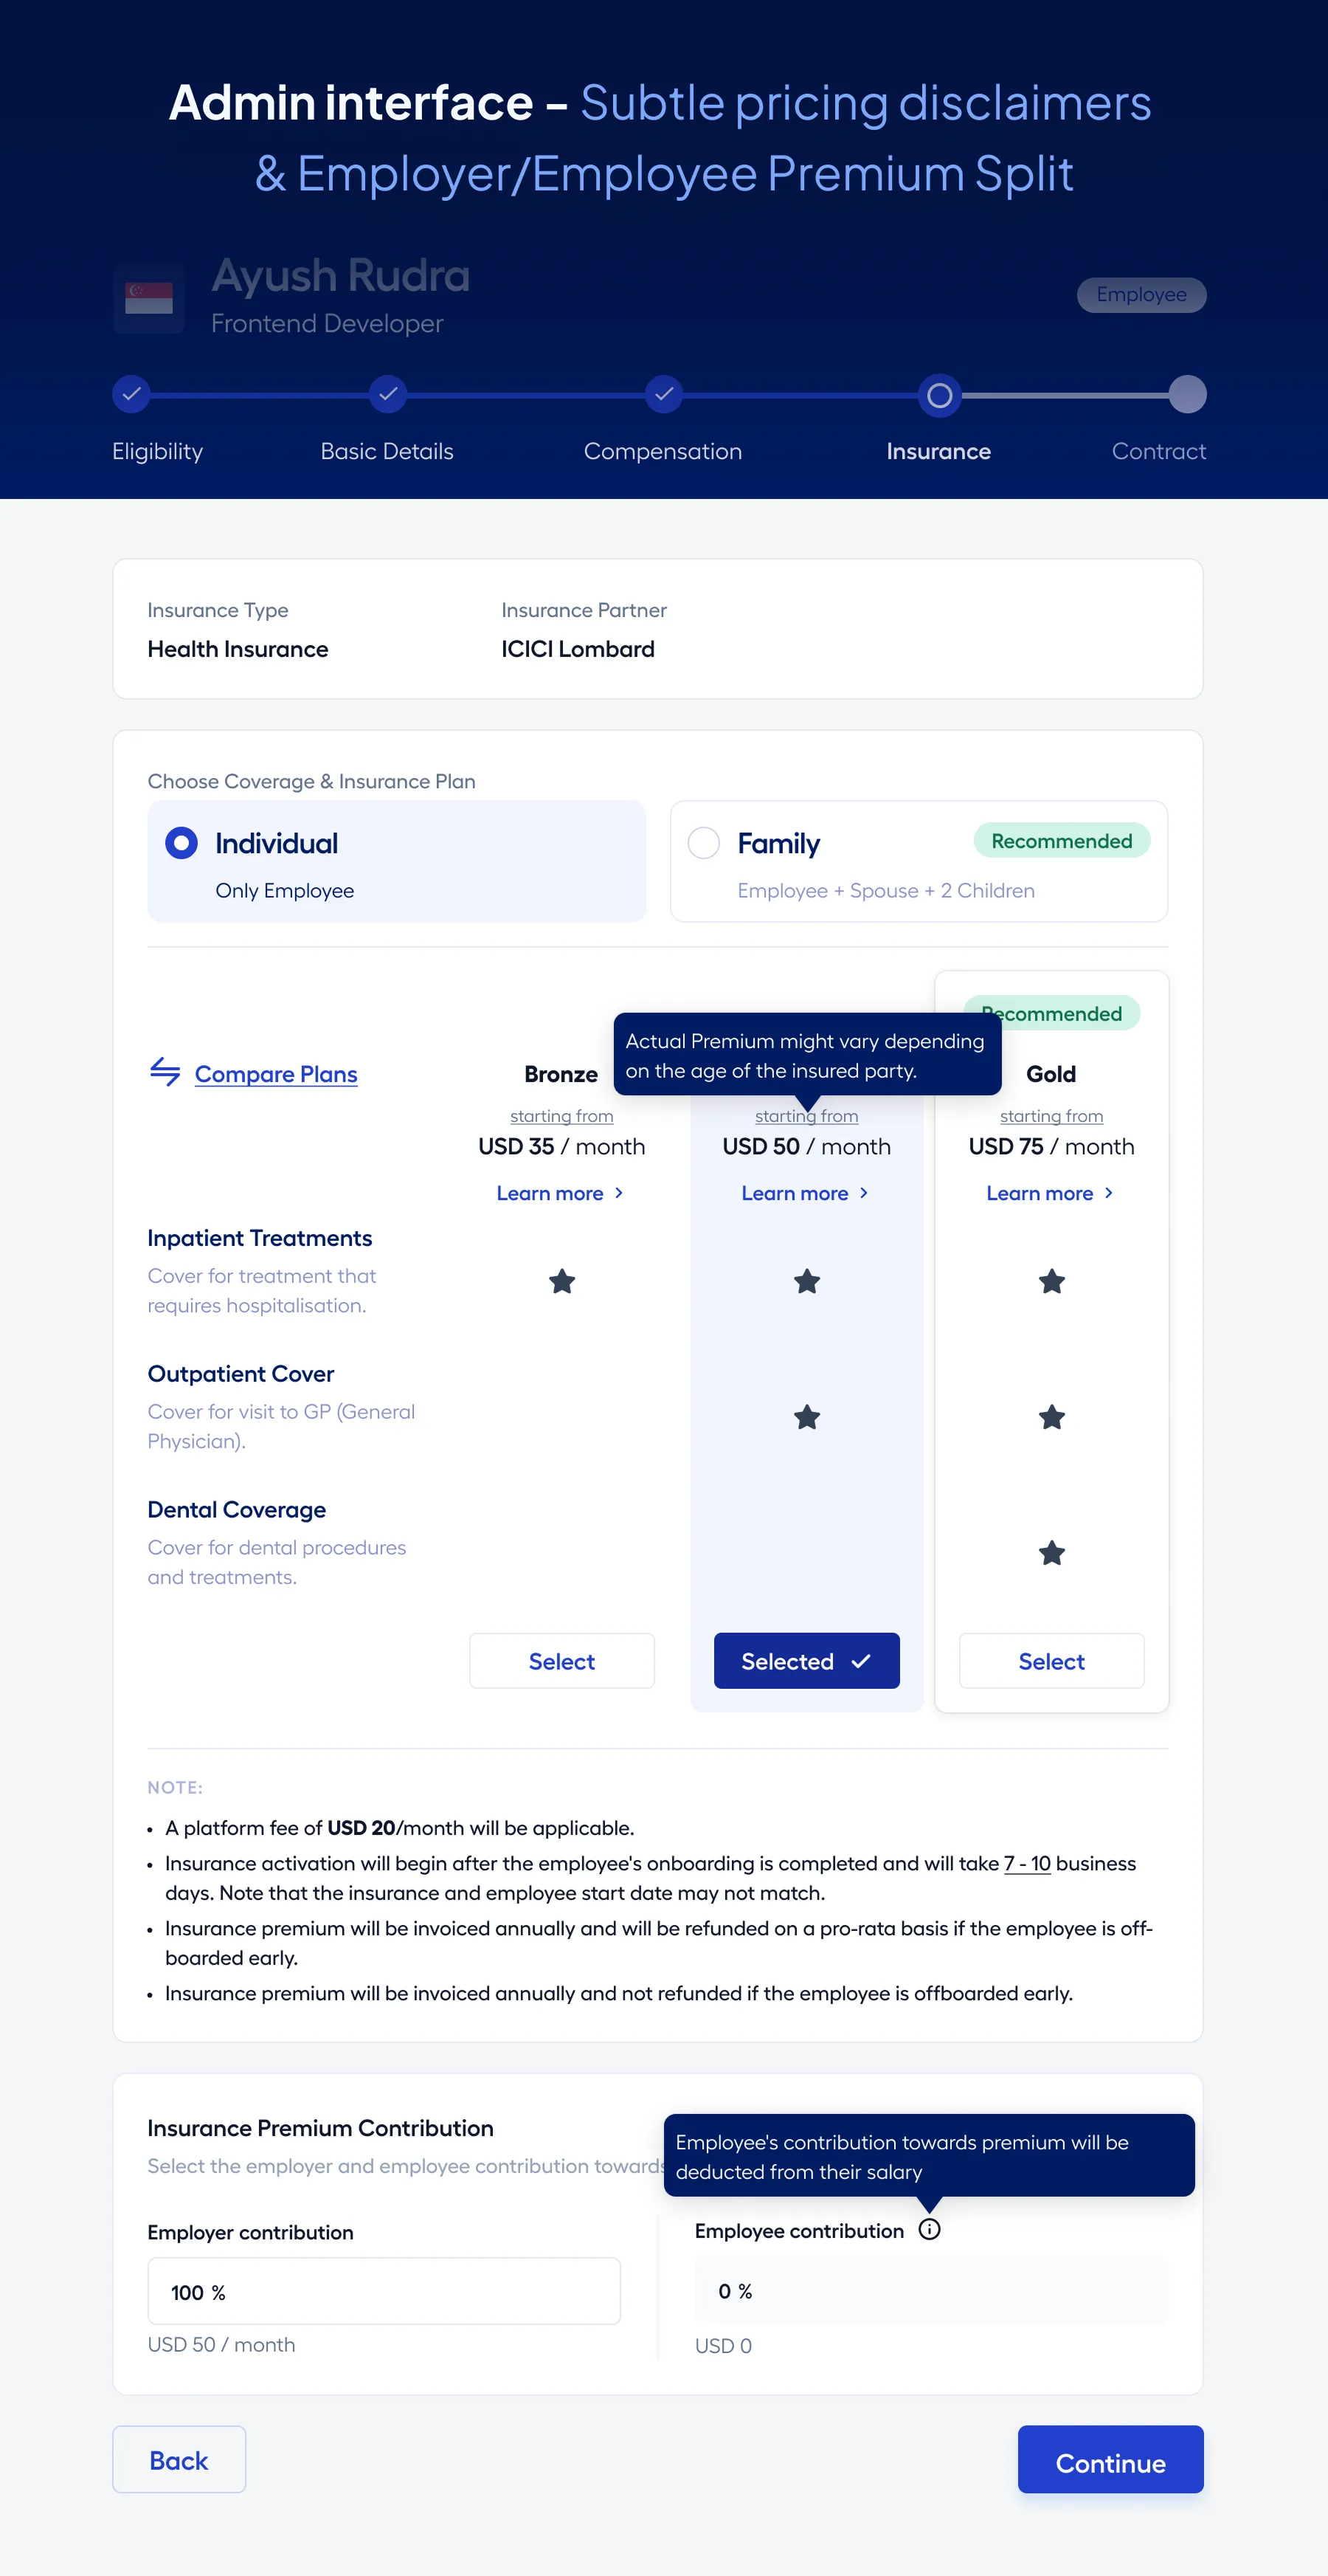Open Learn more for Bronze plan
Screen dimensions: 1328x2576
[561, 1193]
